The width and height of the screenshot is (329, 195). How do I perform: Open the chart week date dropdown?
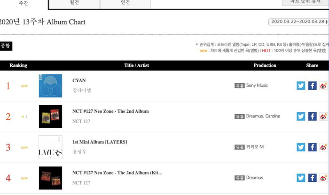coord(298,22)
